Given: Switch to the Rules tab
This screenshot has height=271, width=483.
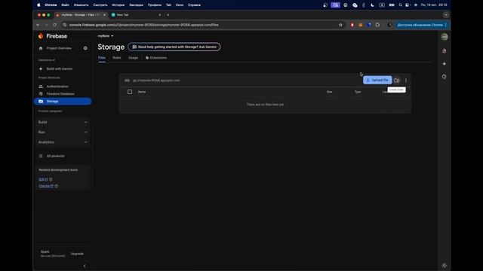Looking at the screenshot, I should 117,58.
